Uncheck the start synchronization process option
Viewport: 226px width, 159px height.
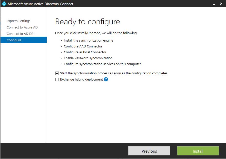57,73
